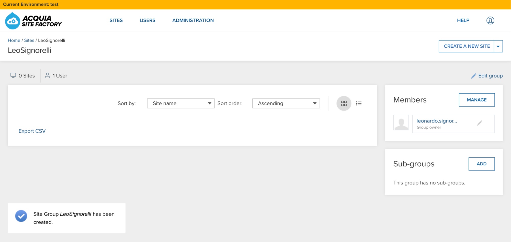Screen dimensions: 511x242
Task: Open the SITES menu
Action: [x=116, y=20]
